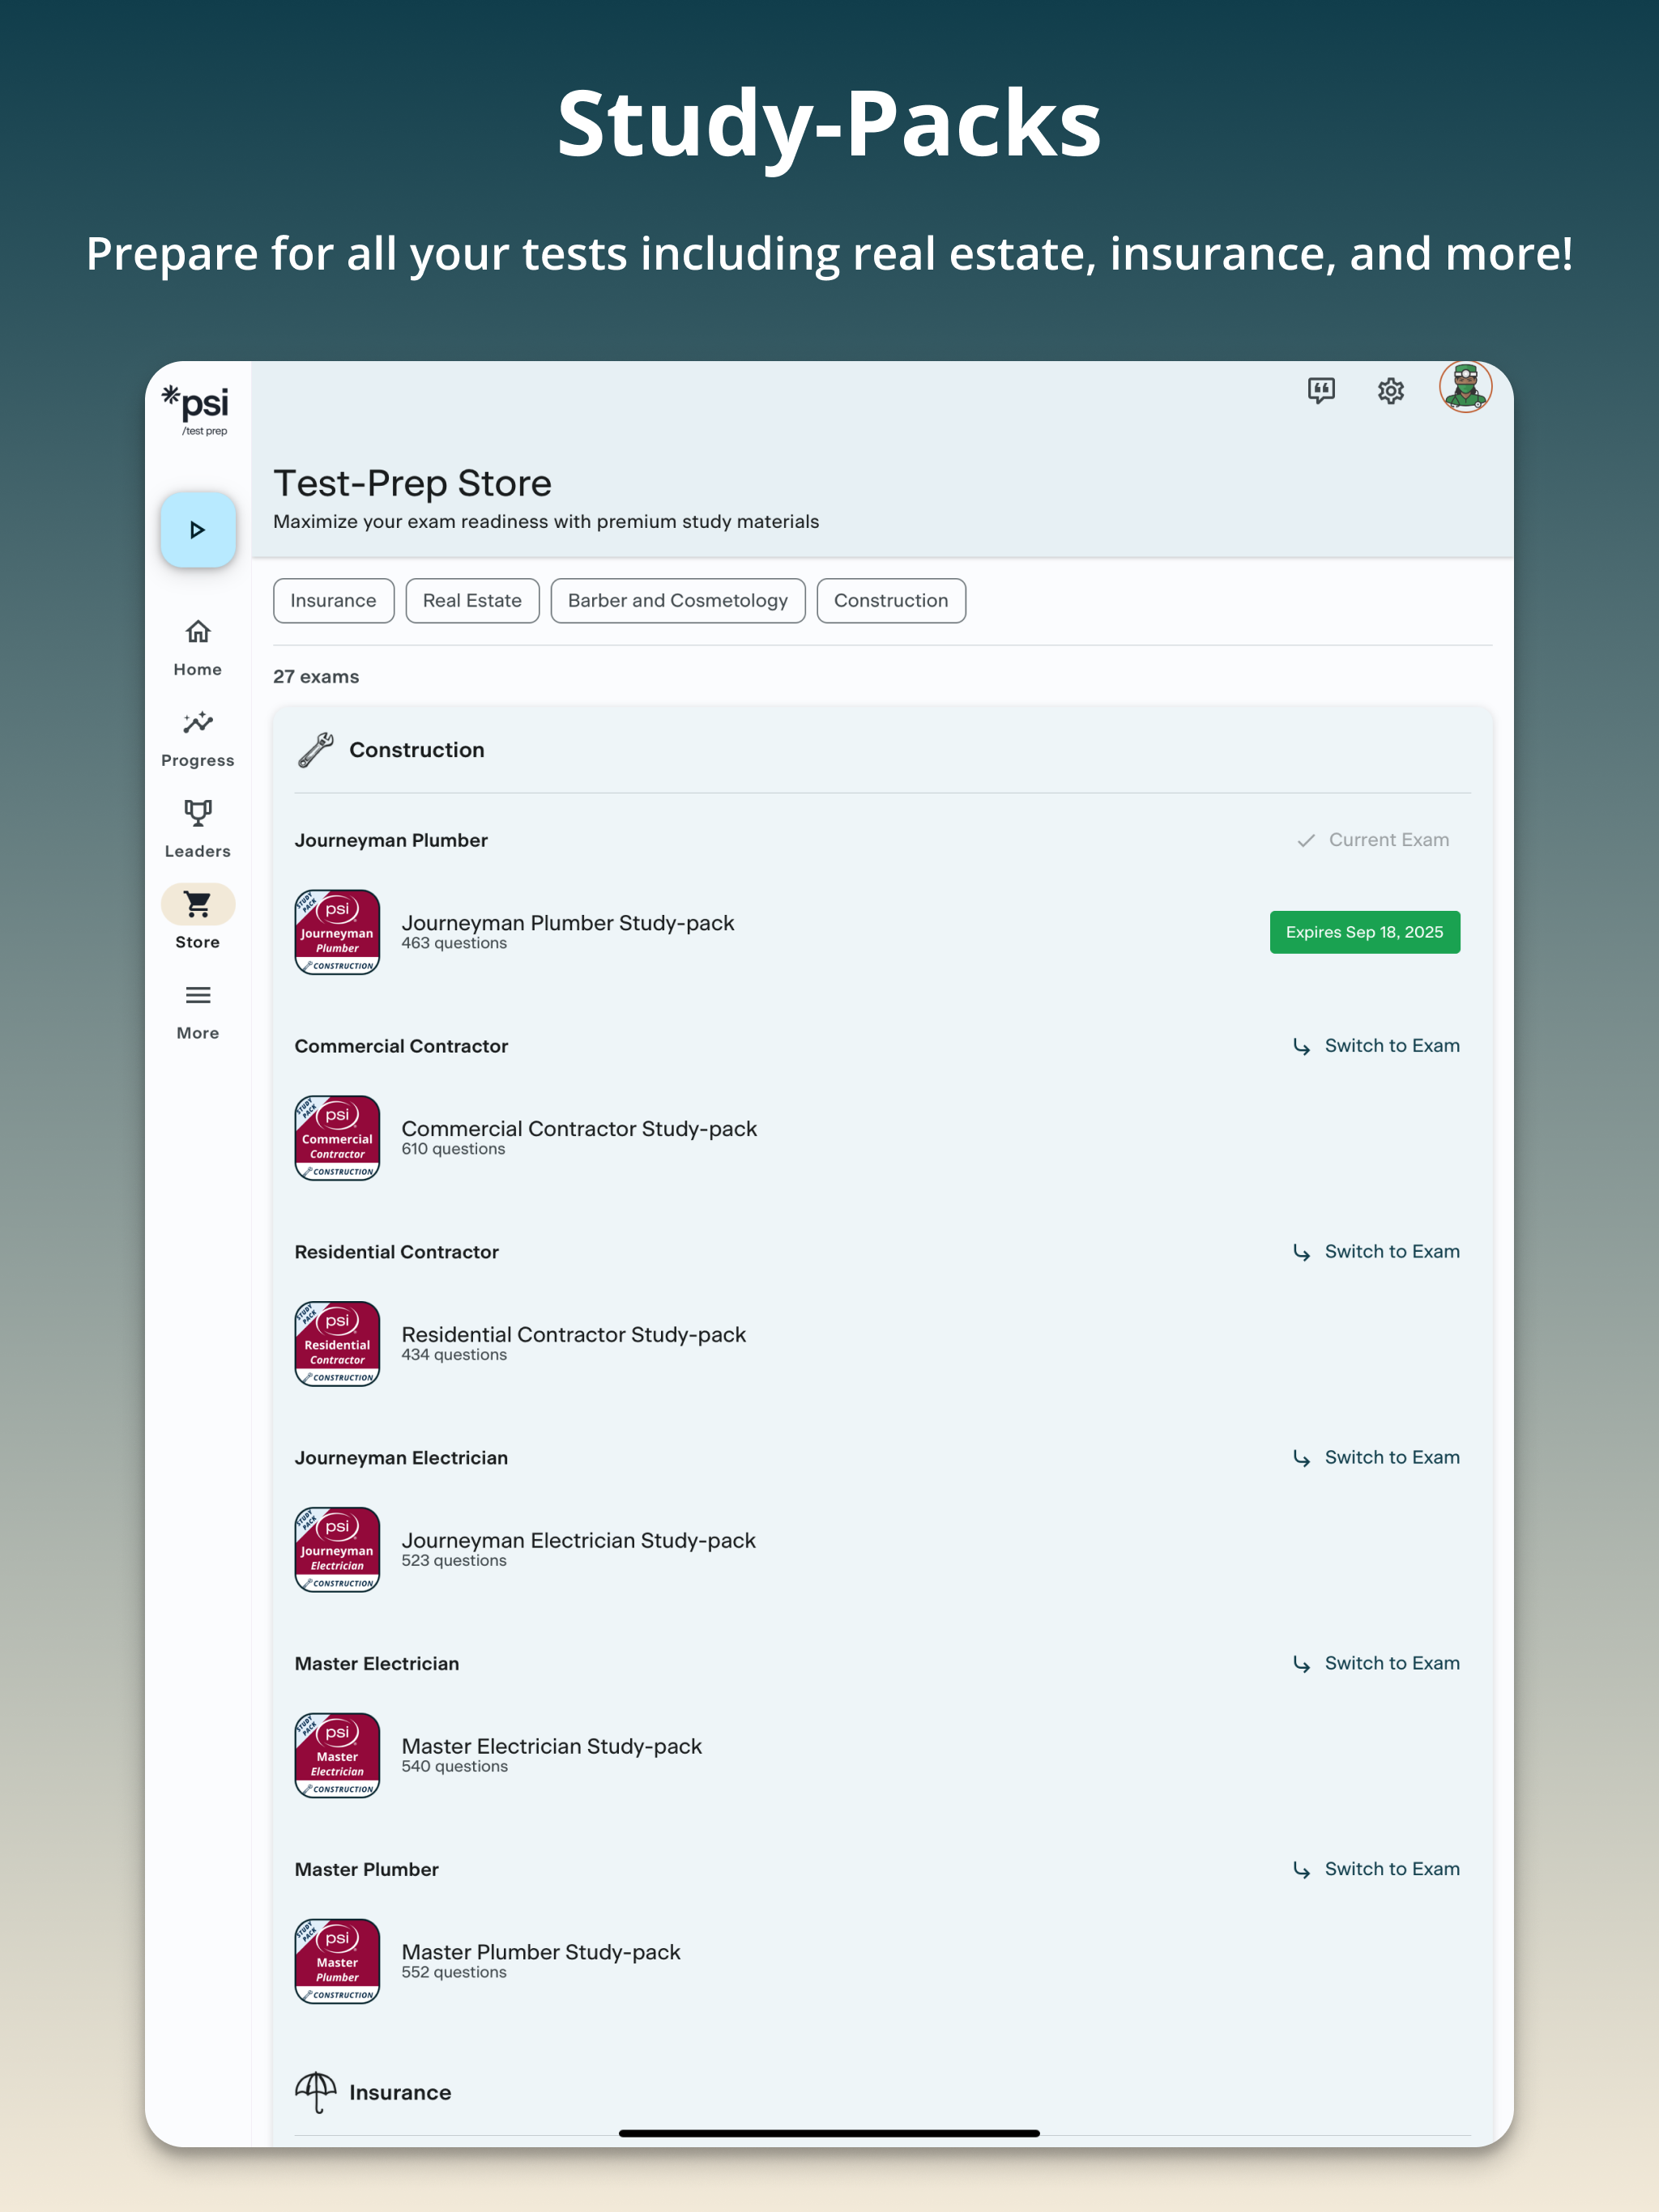
Task: Select Master Electrician Study-pack title
Action: click(552, 1747)
